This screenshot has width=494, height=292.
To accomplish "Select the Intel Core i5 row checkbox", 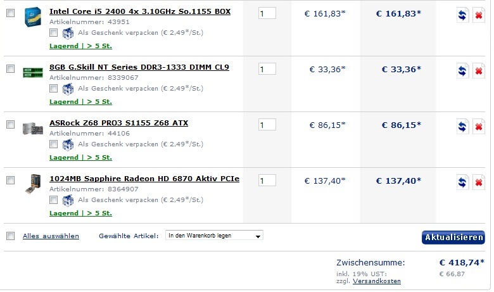I will pos(10,13).
